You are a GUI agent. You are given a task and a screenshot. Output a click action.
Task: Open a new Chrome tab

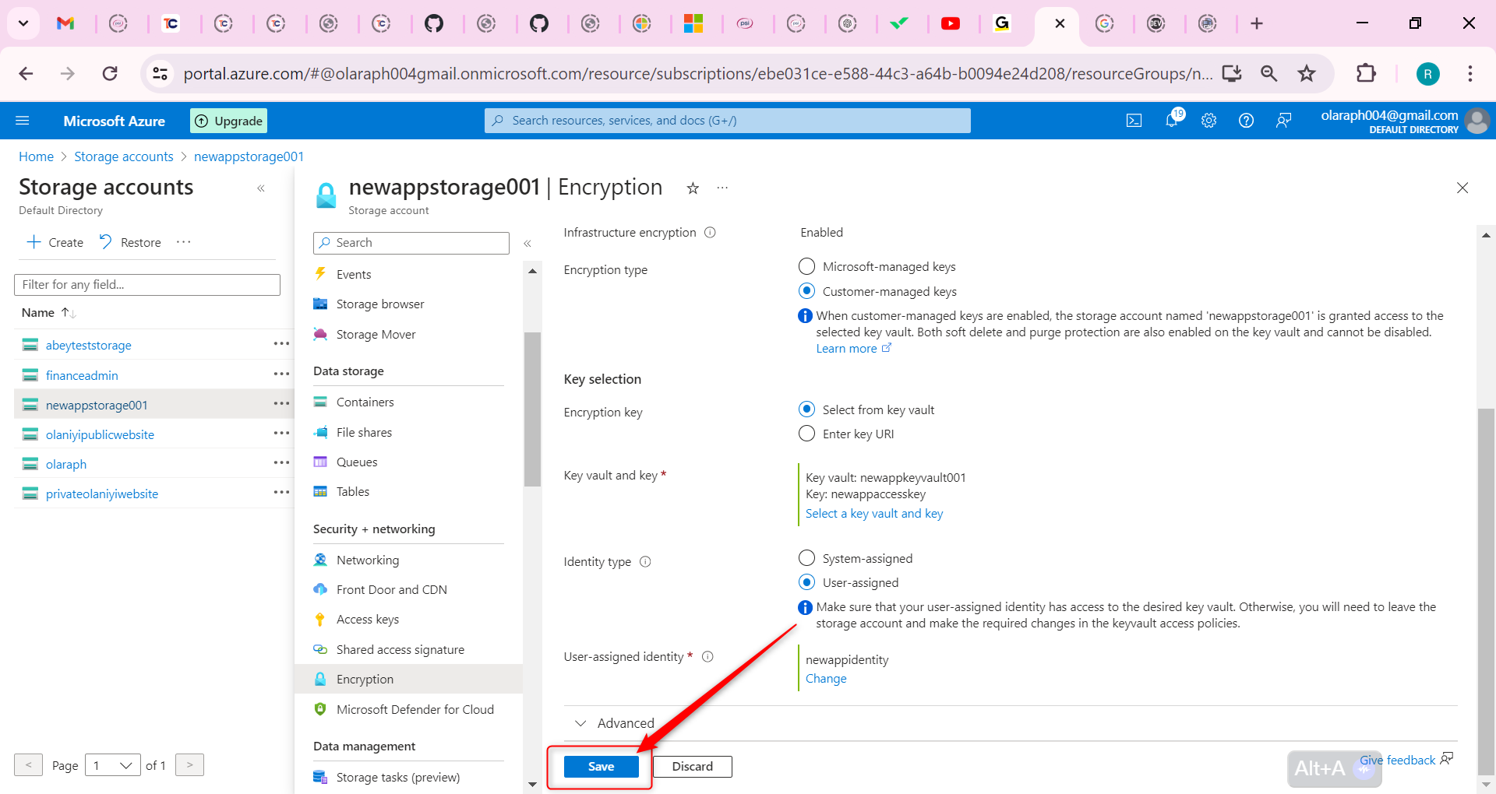pyautogui.click(x=1257, y=23)
